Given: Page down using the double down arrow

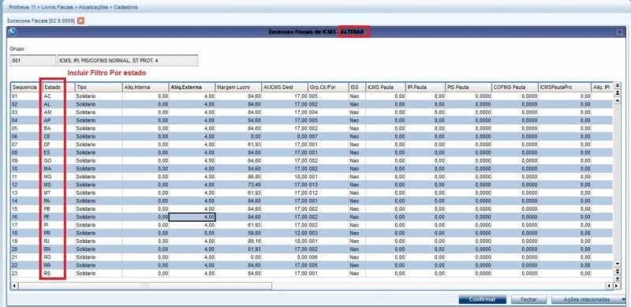Looking at the screenshot, I should click(618, 271).
